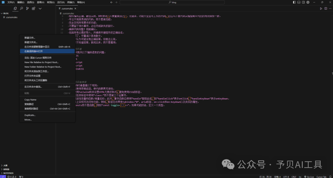Viewport: 333px width, 178px height.
Task: Go back with the left arrow
Action: pyautogui.click(x=112, y=2)
